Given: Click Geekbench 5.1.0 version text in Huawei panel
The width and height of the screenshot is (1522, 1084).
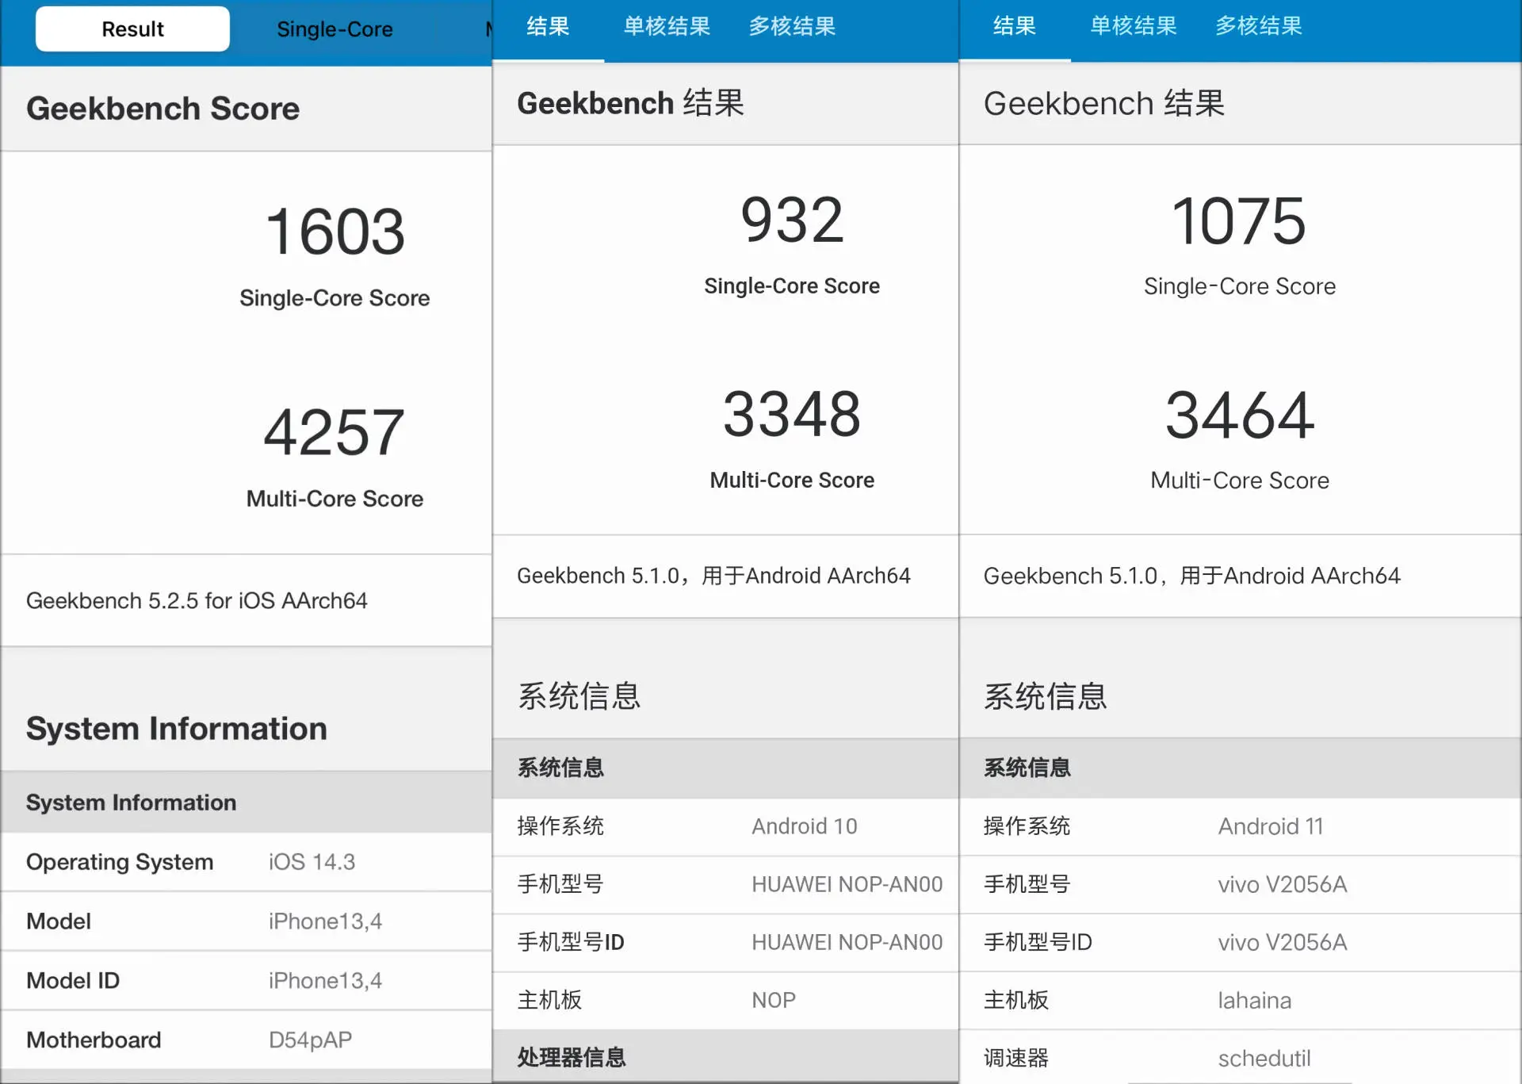Looking at the screenshot, I should pos(713,576).
